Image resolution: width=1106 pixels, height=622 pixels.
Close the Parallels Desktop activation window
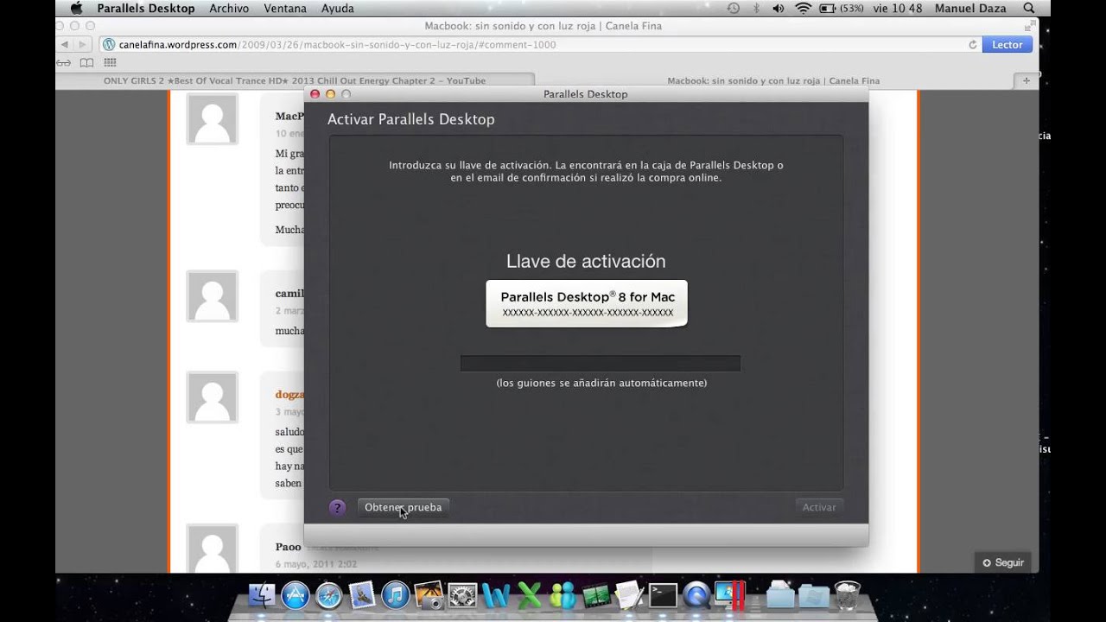(x=315, y=93)
